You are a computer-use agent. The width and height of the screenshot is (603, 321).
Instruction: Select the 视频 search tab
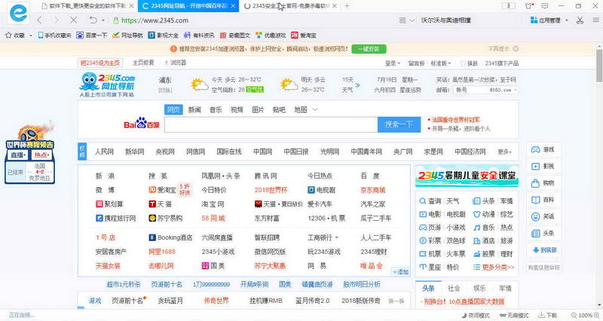[237, 109]
